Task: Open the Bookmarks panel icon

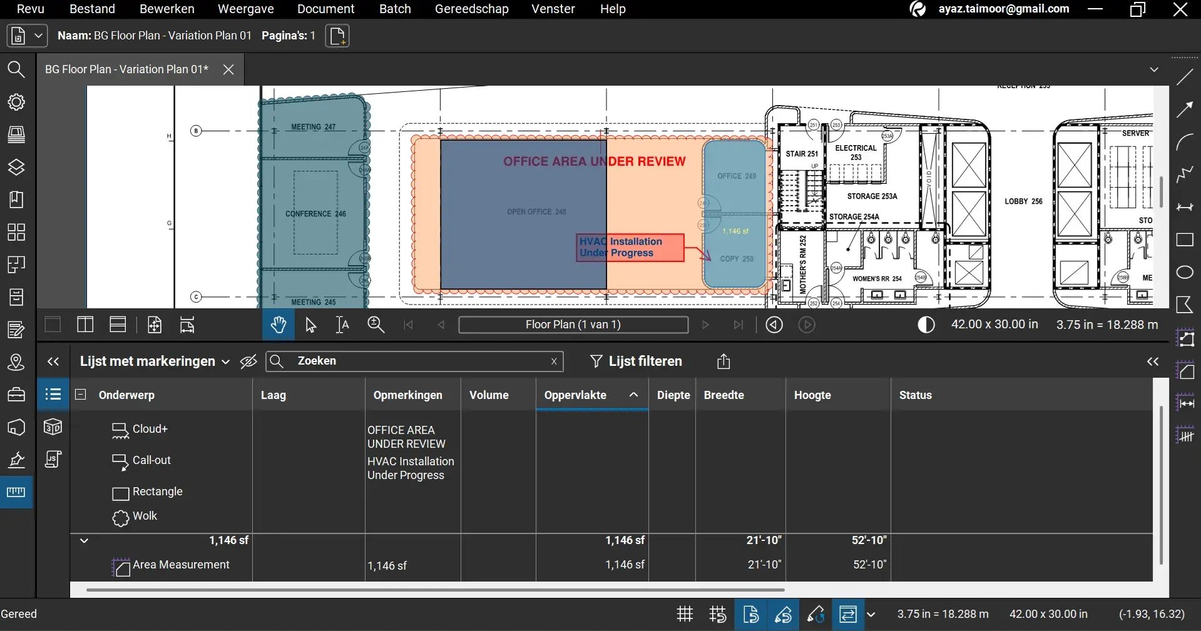Action: [16, 199]
